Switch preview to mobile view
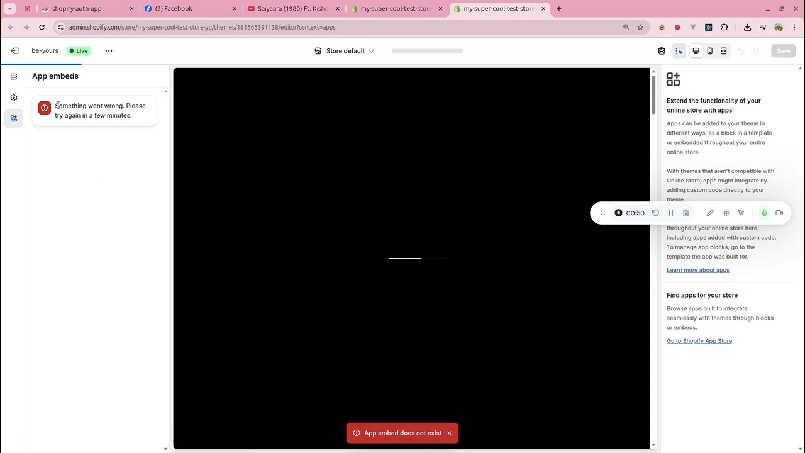This screenshot has height=453, width=805. click(709, 51)
